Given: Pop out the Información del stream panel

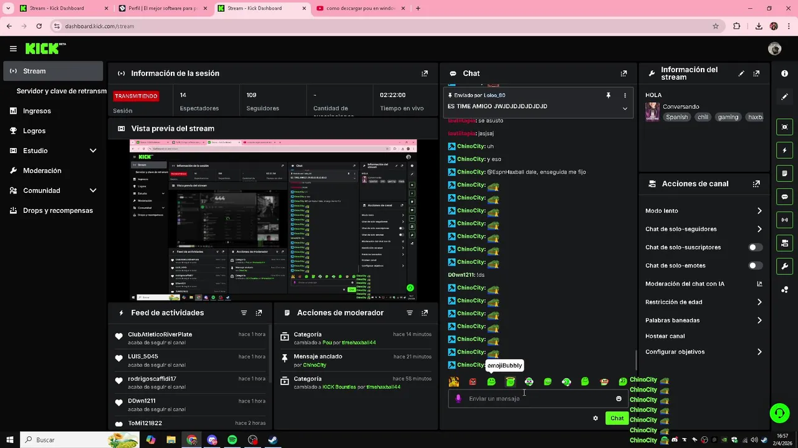Looking at the screenshot, I should tap(756, 73).
